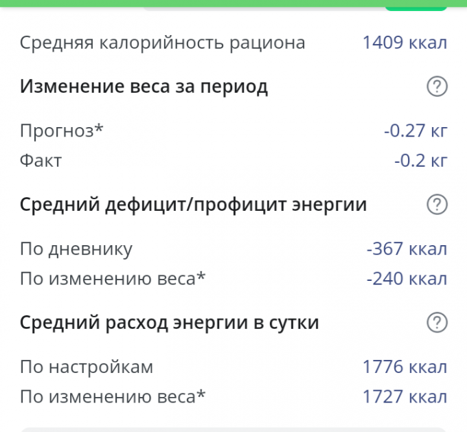Select the Средний расход энергии в сутки heading

(169, 322)
